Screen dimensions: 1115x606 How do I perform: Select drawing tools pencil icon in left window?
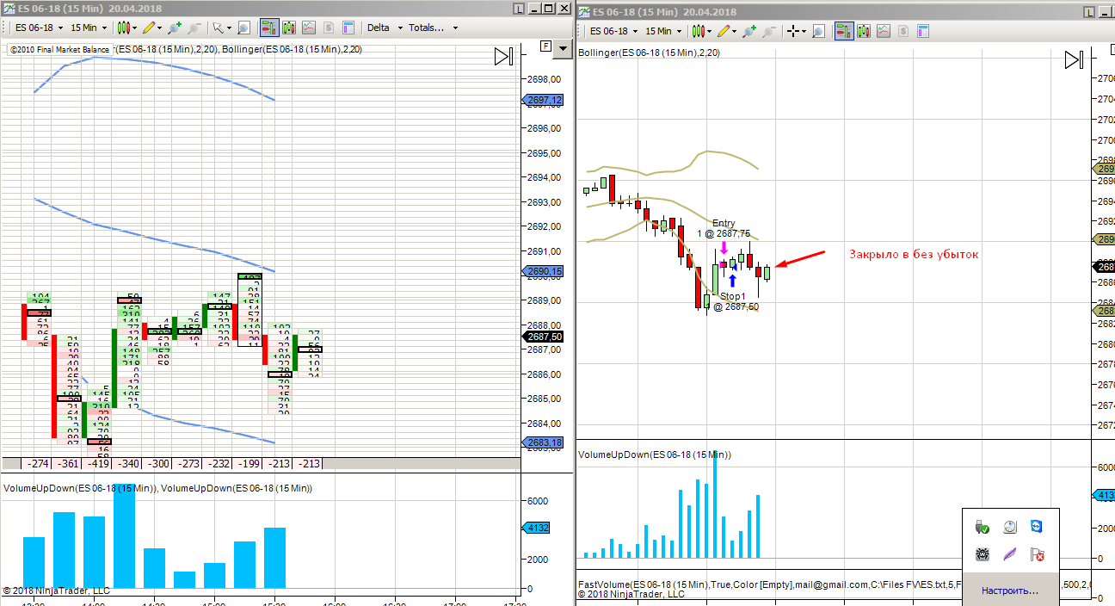click(x=149, y=28)
